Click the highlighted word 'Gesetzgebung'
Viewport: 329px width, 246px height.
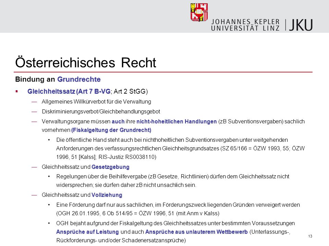110,167
